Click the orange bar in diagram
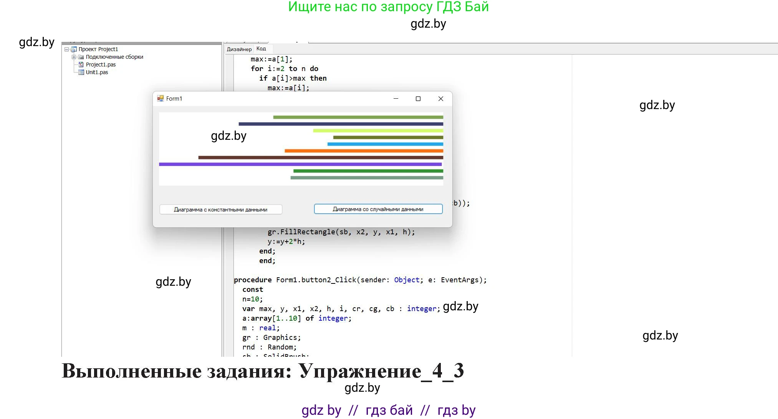This screenshot has height=419, width=778. [363, 151]
